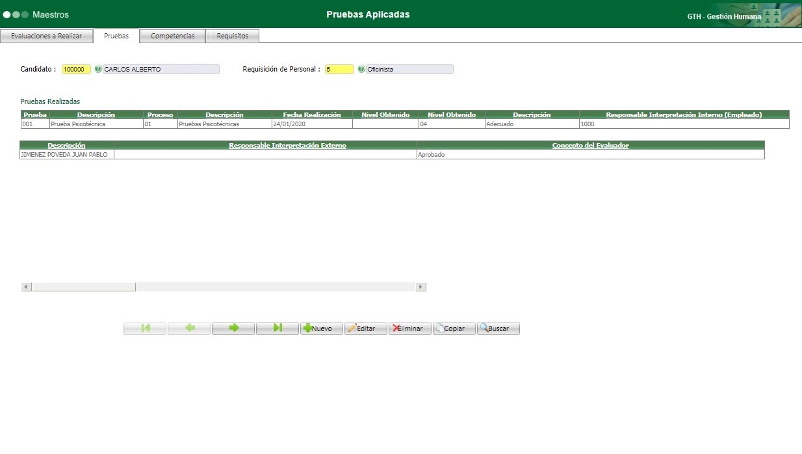Go to next record arrow button
Viewport: 802px width, 454px height.
click(x=233, y=328)
